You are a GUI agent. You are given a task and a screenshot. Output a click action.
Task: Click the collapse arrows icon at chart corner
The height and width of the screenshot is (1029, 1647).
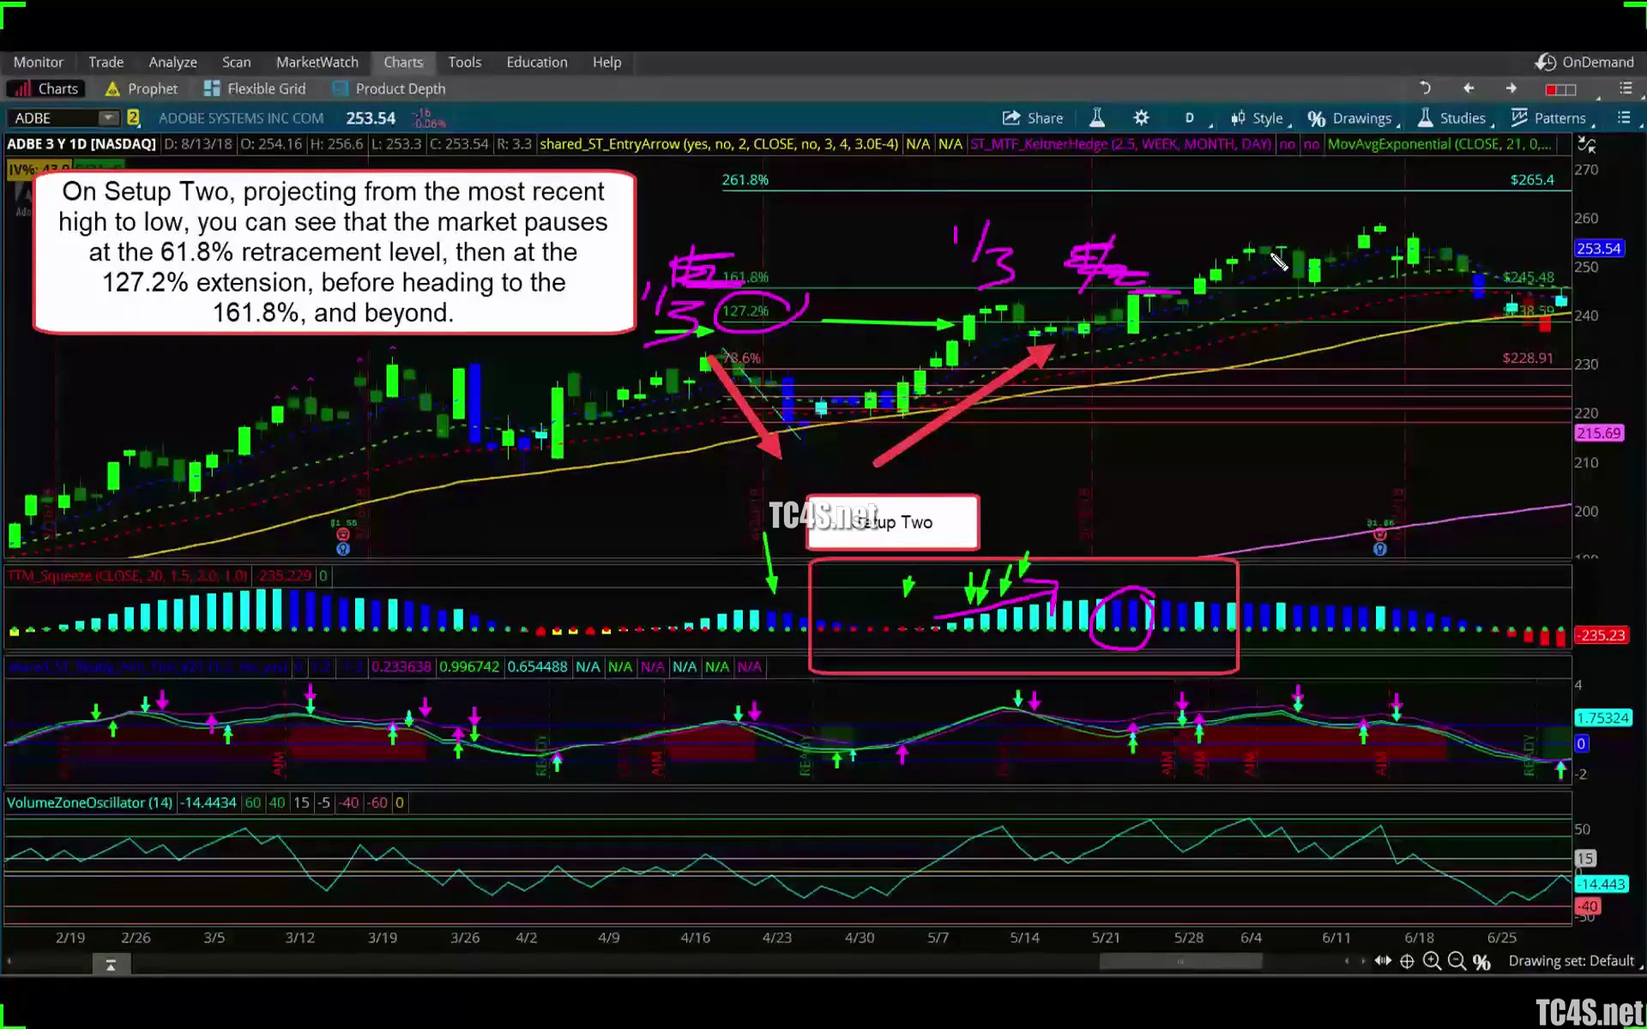[x=1587, y=145]
